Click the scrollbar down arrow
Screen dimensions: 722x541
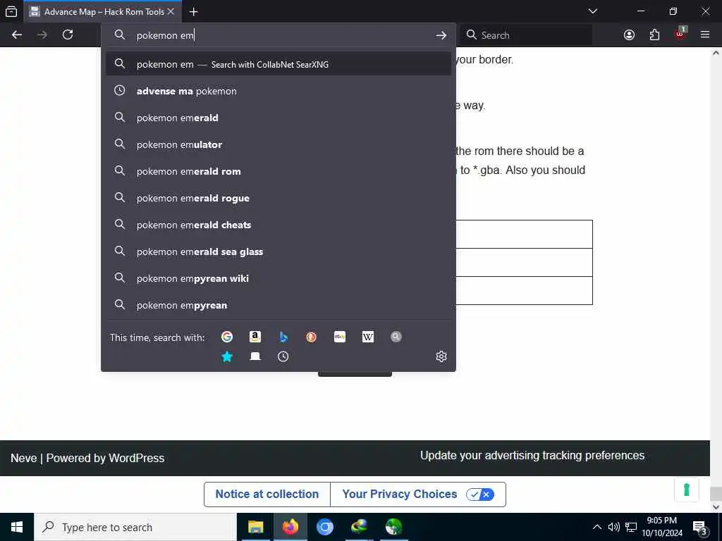(x=716, y=507)
